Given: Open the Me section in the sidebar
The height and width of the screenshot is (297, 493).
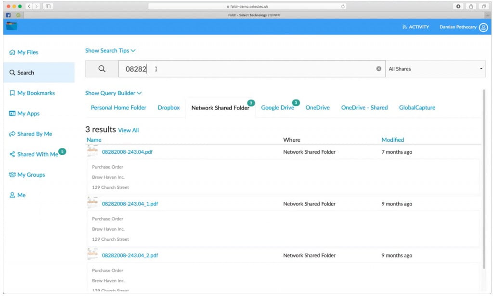Looking at the screenshot, I should (18, 195).
